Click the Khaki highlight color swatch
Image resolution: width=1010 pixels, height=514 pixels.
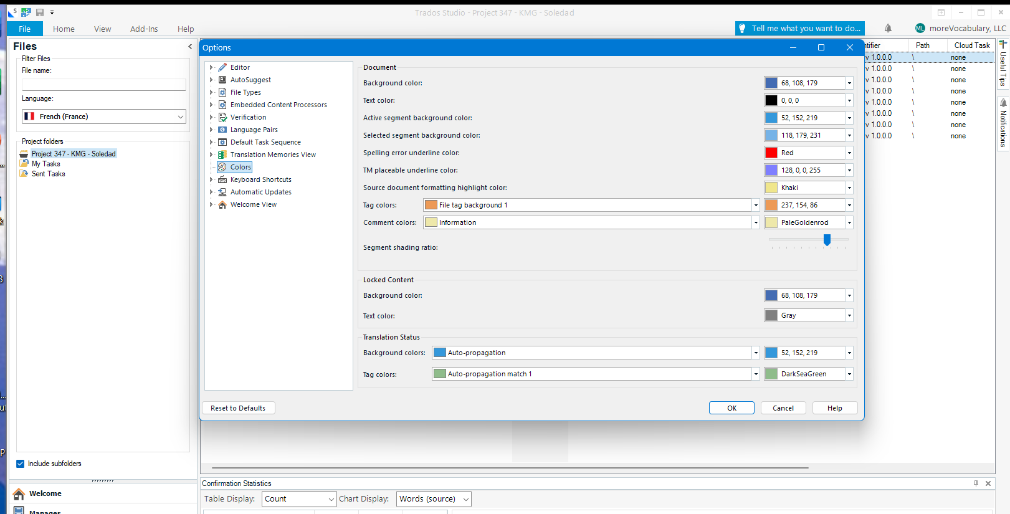click(x=771, y=188)
